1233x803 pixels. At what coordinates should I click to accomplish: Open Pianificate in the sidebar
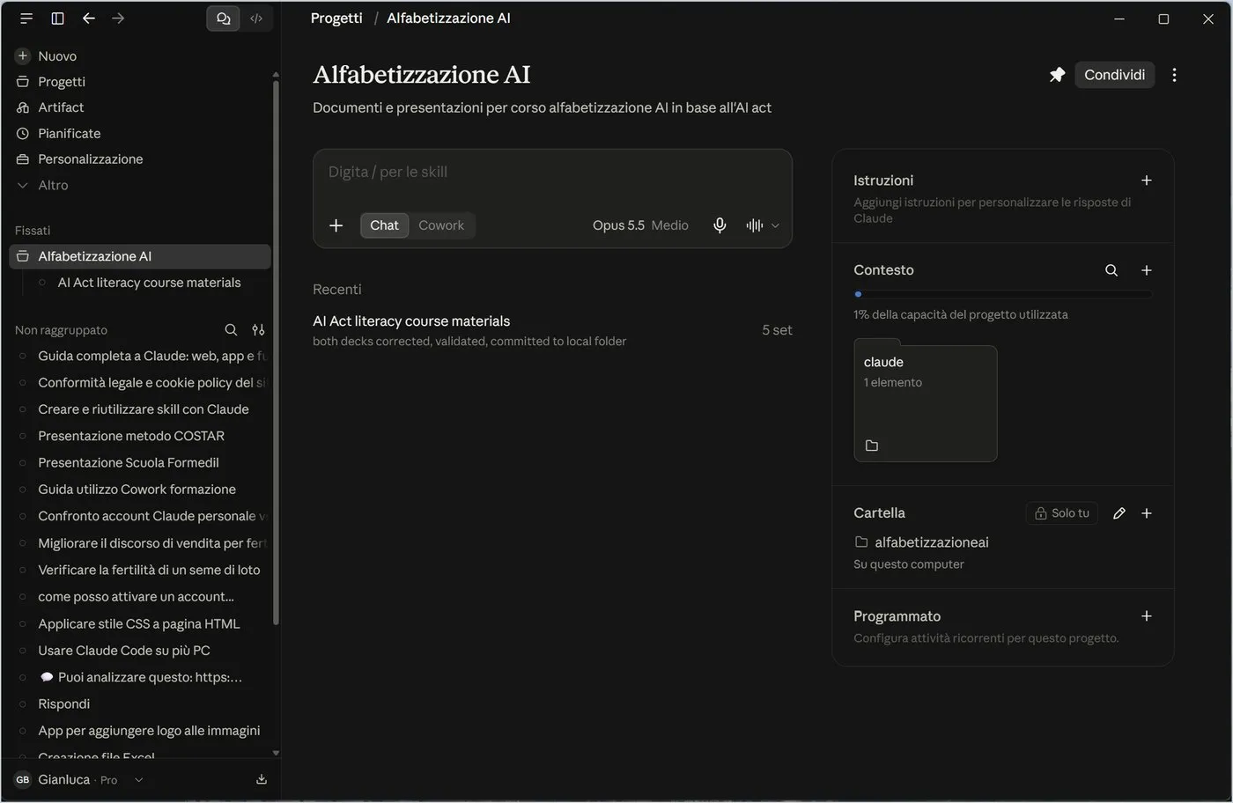69,134
